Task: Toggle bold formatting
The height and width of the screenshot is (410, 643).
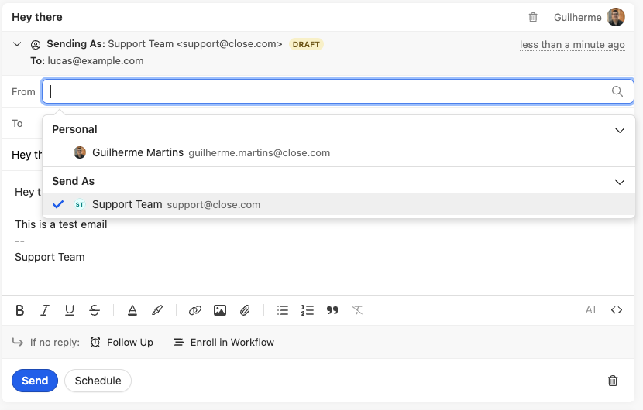Action: (x=19, y=310)
